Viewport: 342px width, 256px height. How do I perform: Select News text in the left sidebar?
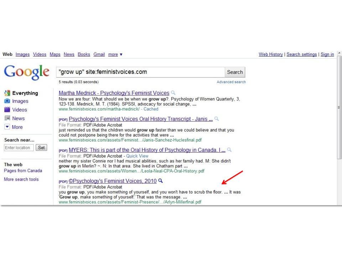[18, 118]
